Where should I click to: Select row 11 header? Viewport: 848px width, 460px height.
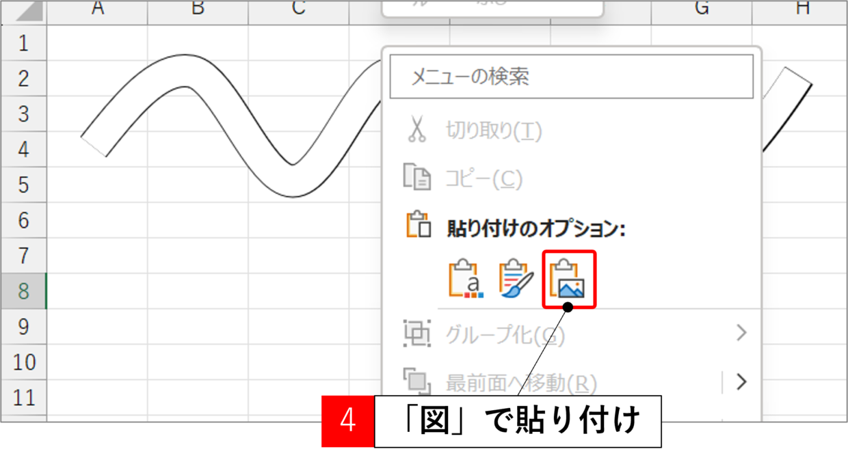[x=24, y=398]
